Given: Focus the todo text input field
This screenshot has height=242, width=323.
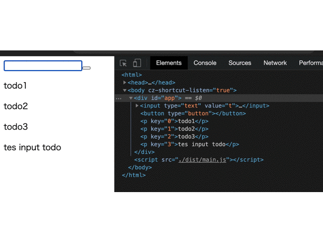Looking at the screenshot, I should pos(43,66).
